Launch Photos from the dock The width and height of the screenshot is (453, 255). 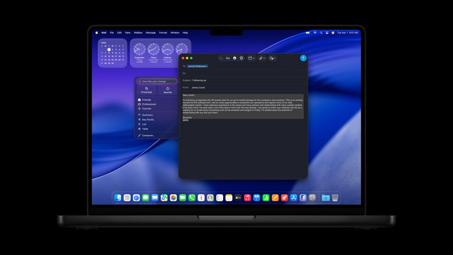tap(173, 198)
